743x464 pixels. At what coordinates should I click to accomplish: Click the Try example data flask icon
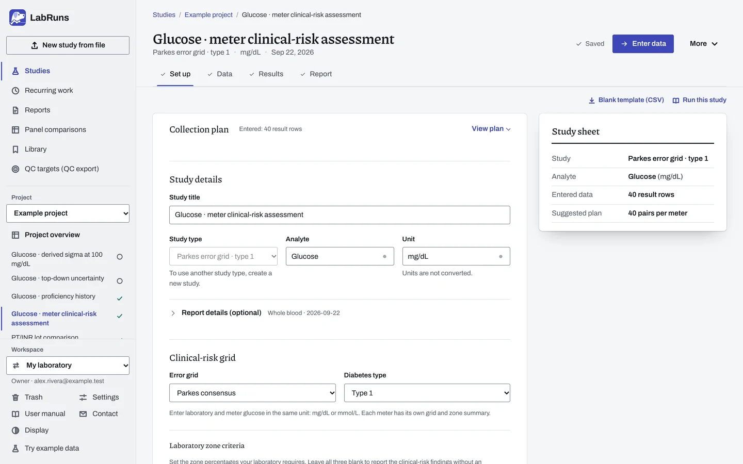(x=15, y=449)
